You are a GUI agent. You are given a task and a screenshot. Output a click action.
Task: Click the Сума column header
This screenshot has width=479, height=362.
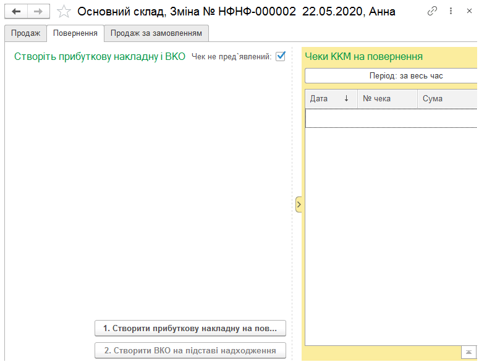pyautogui.click(x=447, y=99)
